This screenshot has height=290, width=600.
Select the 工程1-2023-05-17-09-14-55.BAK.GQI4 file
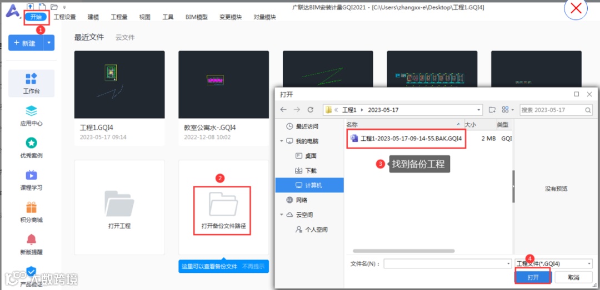pos(406,138)
